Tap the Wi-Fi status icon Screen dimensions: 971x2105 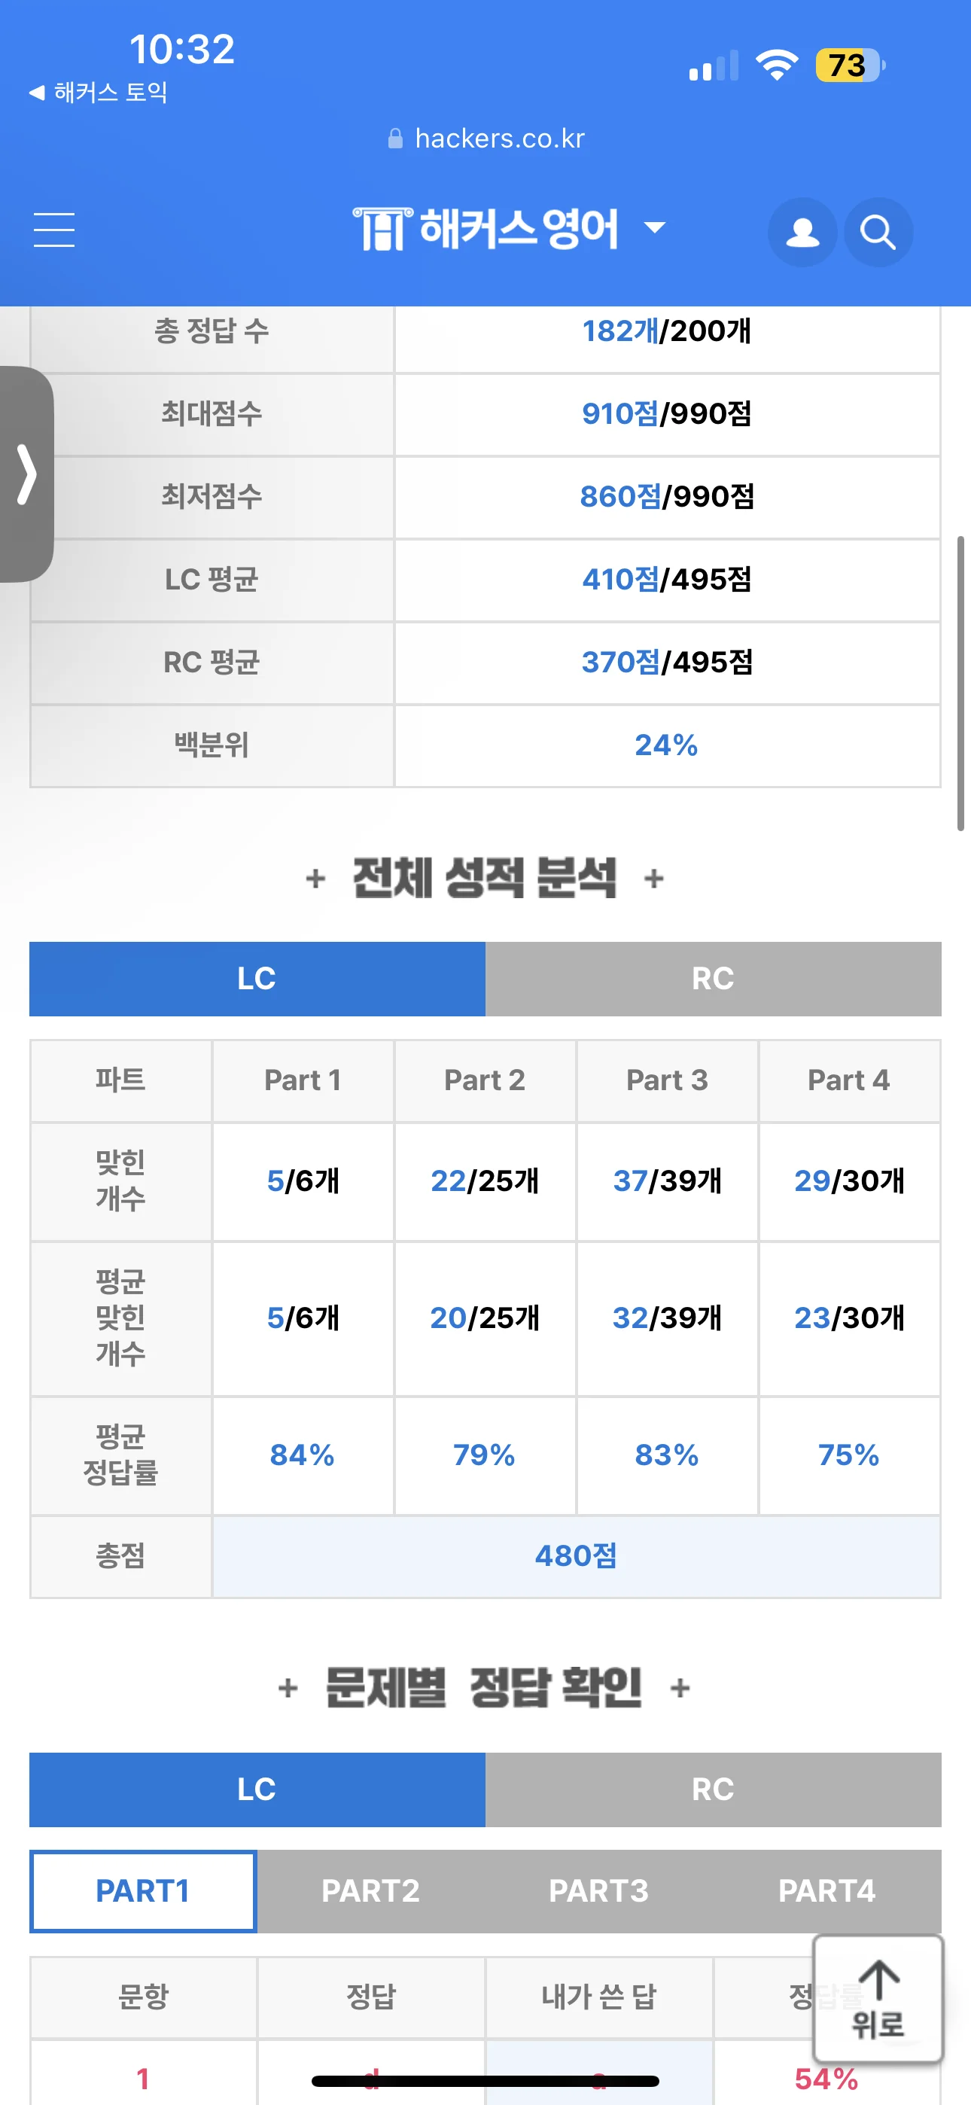tap(777, 65)
